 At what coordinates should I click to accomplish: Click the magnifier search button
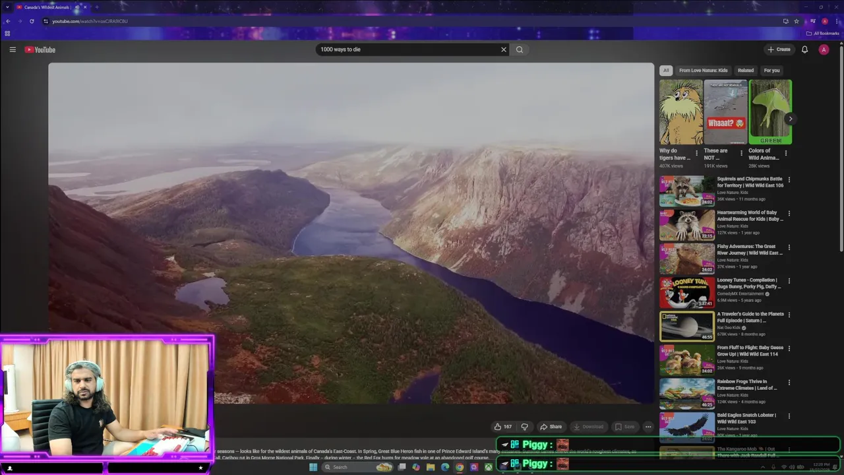(x=520, y=49)
